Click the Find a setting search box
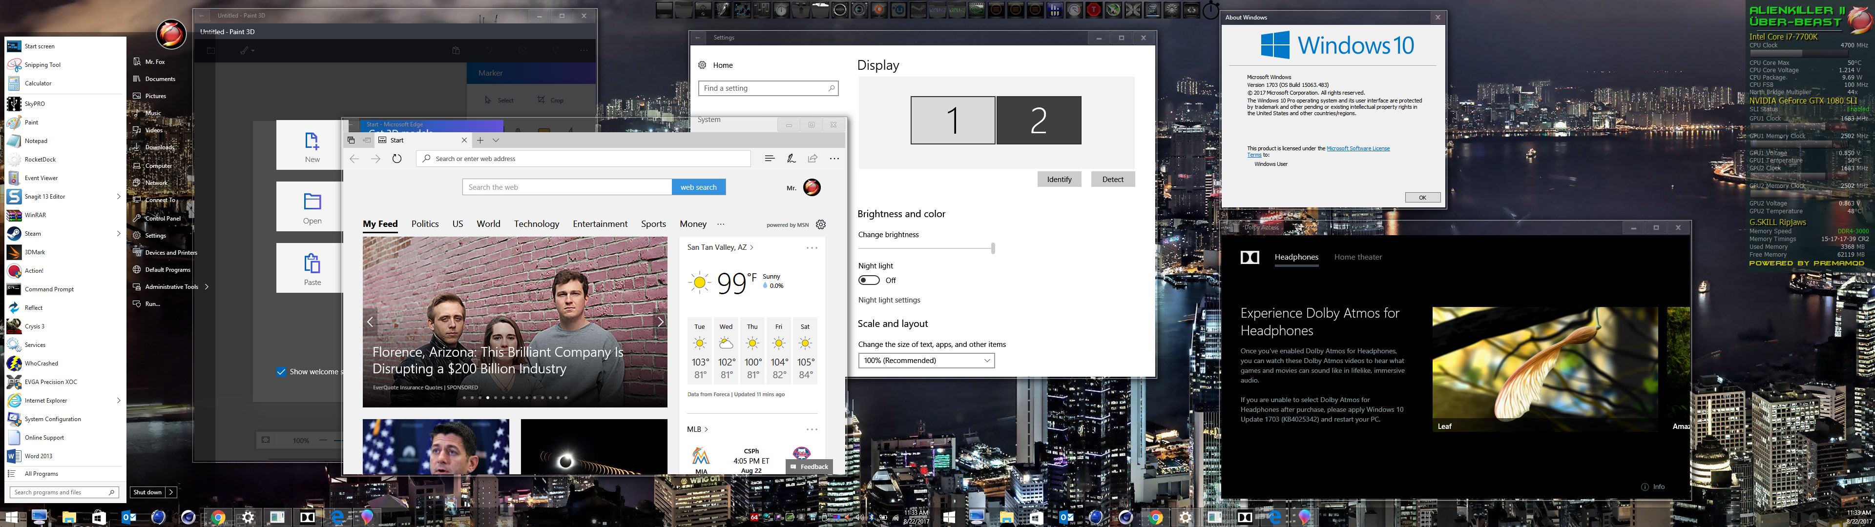Viewport: 1875px width, 527px height. click(x=769, y=88)
